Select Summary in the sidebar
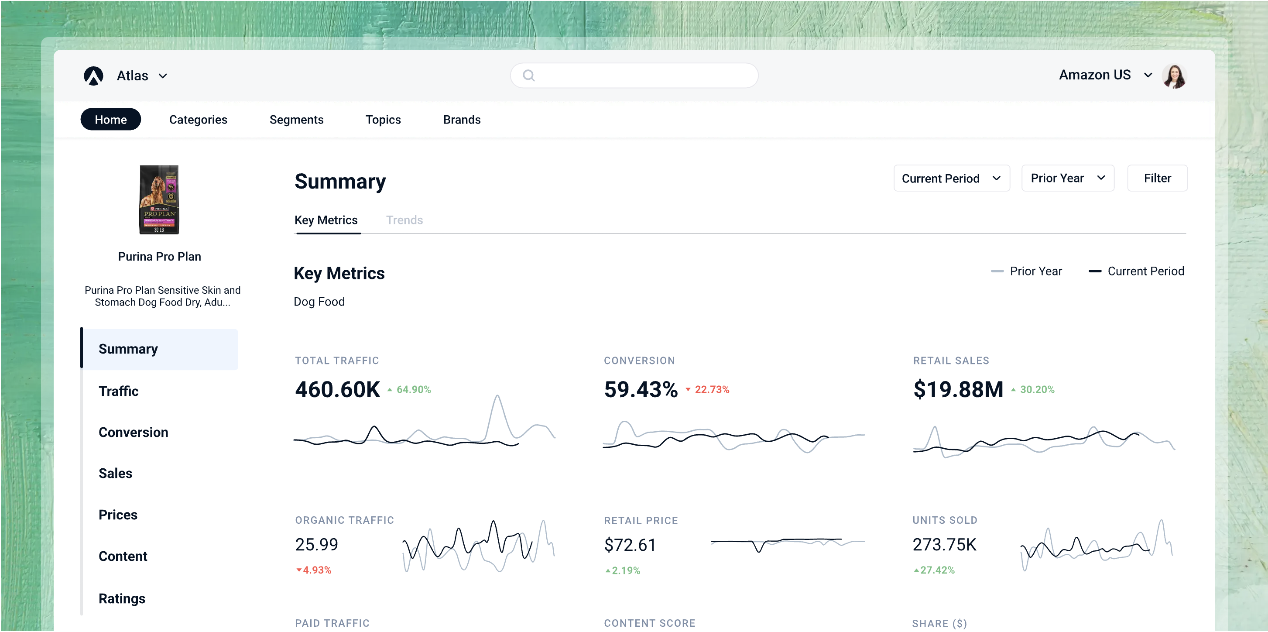 click(x=160, y=349)
